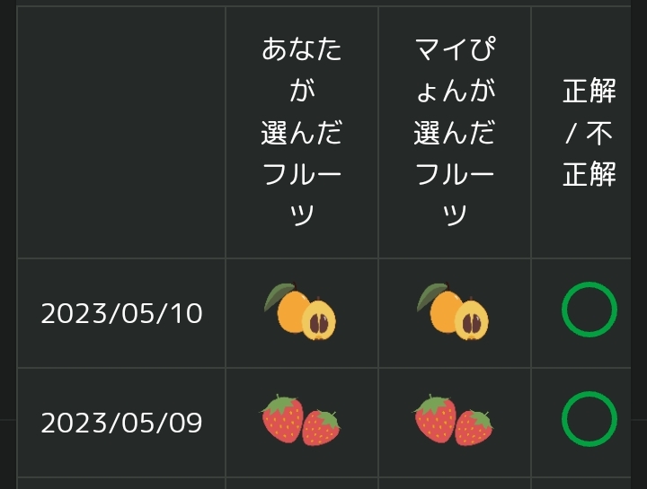Image resolution: width=647 pixels, height=489 pixels.
Task: Click the green correct circle for 2023/05/10
Action: [x=589, y=310]
